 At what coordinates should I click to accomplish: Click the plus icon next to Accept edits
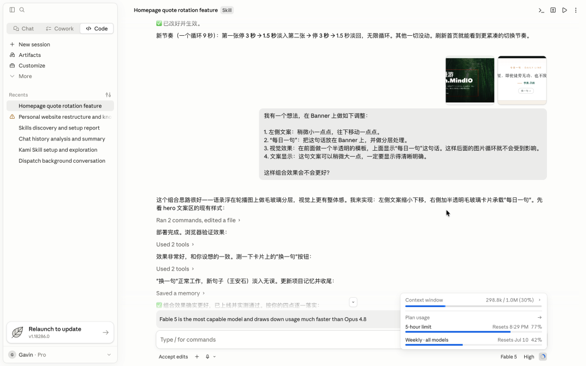[197, 357]
